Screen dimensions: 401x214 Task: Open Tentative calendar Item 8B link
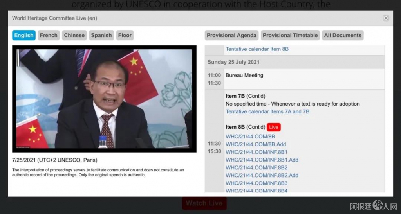click(x=257, y=49)
